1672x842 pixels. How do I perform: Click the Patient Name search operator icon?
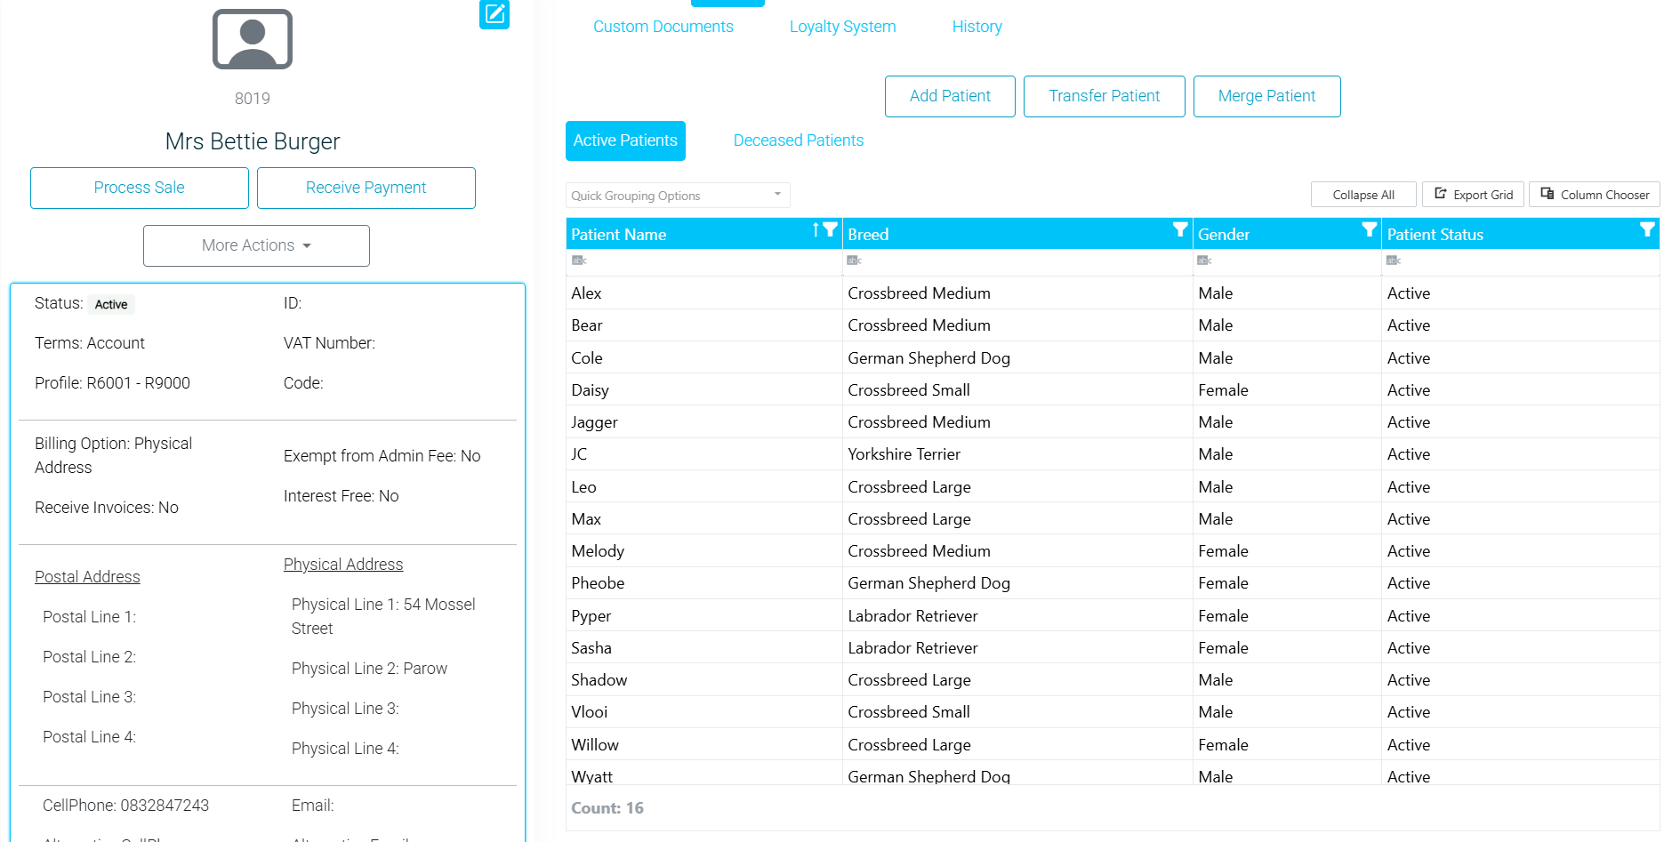[x=579, y=261]
